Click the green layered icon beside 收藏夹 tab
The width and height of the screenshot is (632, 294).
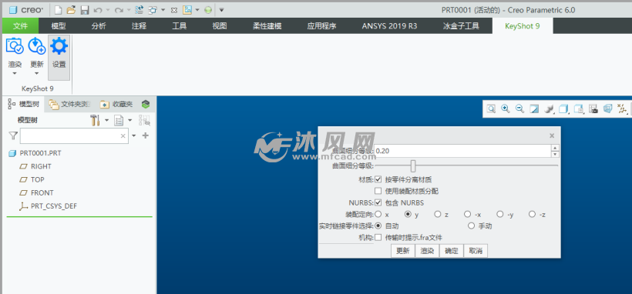[146, 105]
